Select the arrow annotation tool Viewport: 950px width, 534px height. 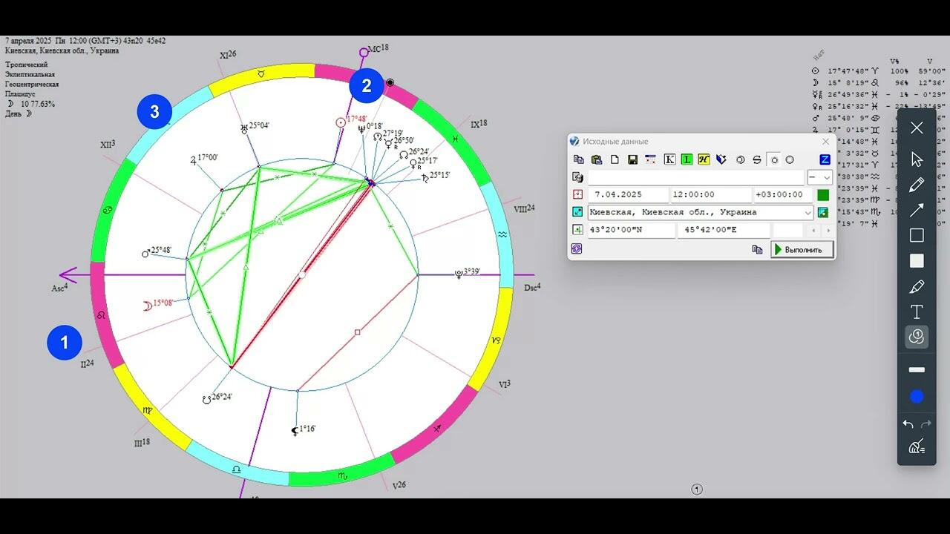click(917, 210)
